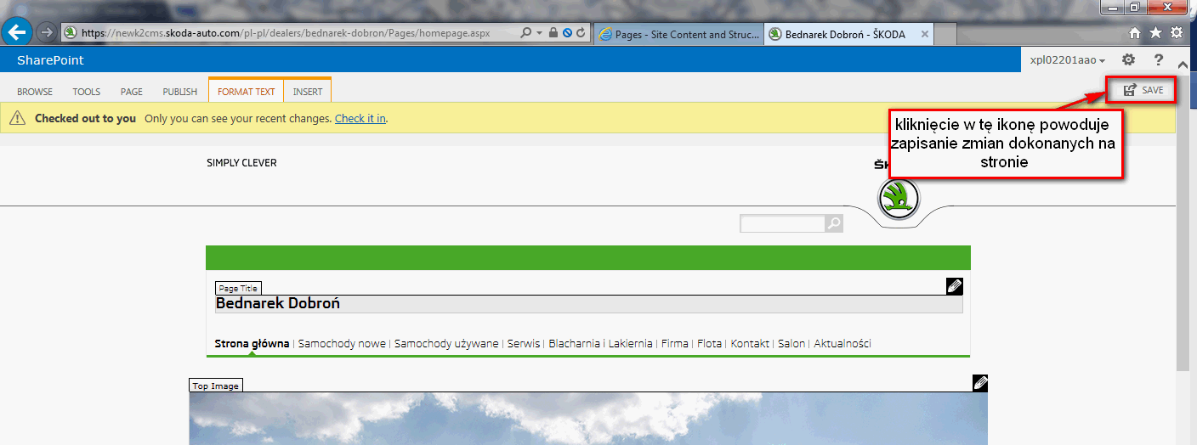Open Salon navigation item

(x=791, y=344)
